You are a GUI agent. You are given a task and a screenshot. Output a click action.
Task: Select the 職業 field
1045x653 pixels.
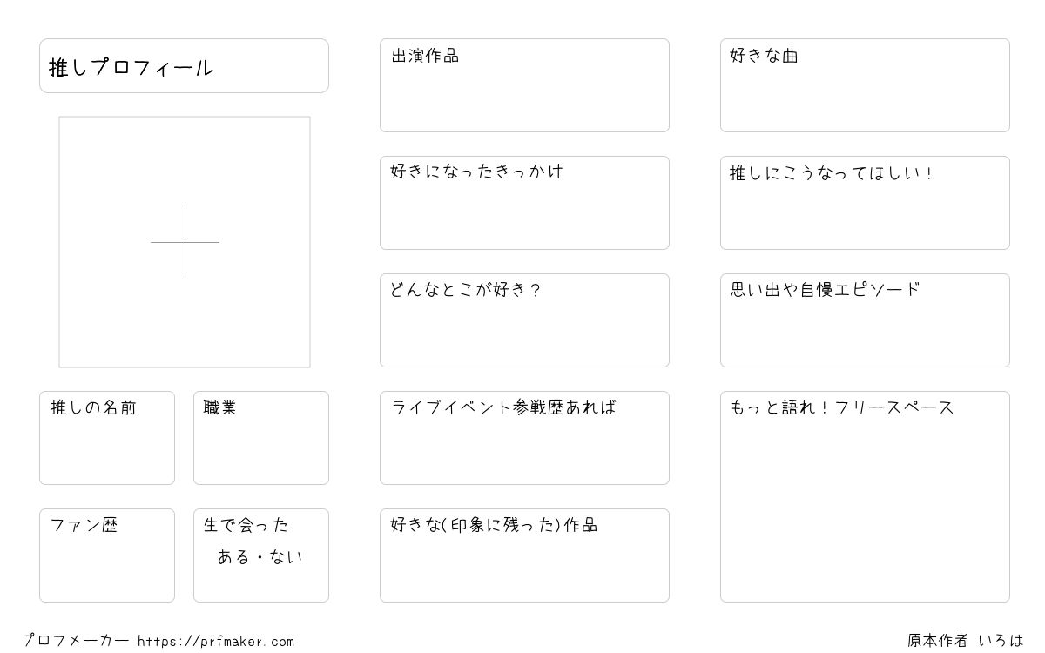[x=261, y=438]
